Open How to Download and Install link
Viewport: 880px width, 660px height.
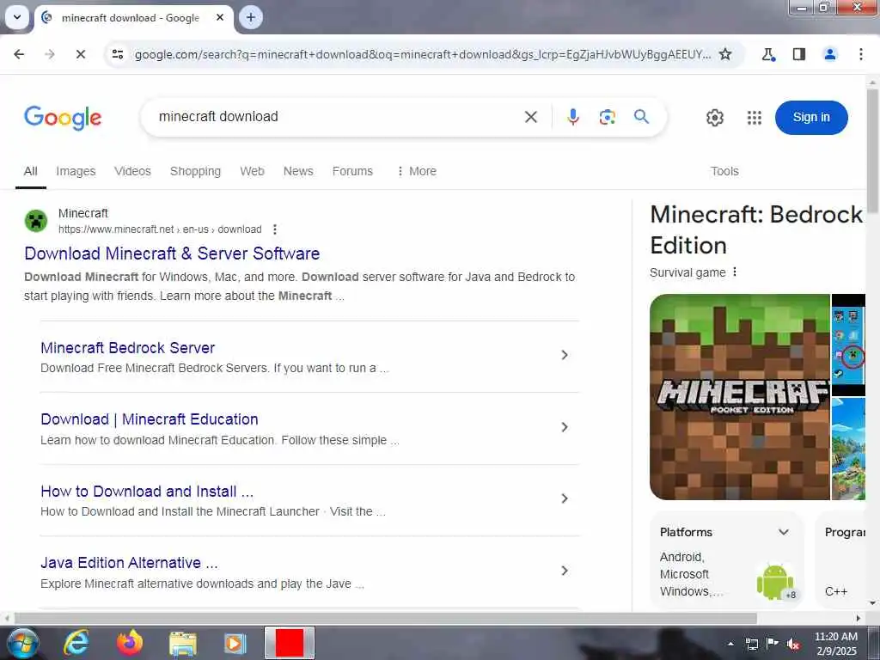147,491
